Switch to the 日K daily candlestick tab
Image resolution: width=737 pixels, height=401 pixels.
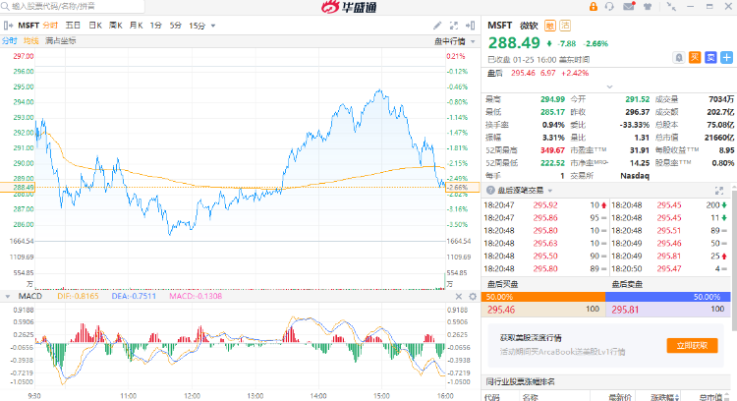(95, 26)
